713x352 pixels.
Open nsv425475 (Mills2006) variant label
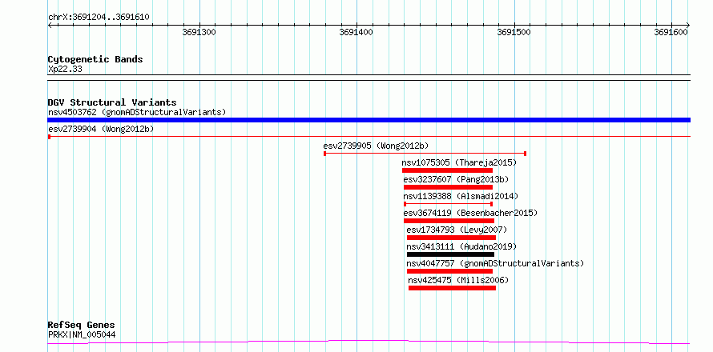[x=458, y=280]
